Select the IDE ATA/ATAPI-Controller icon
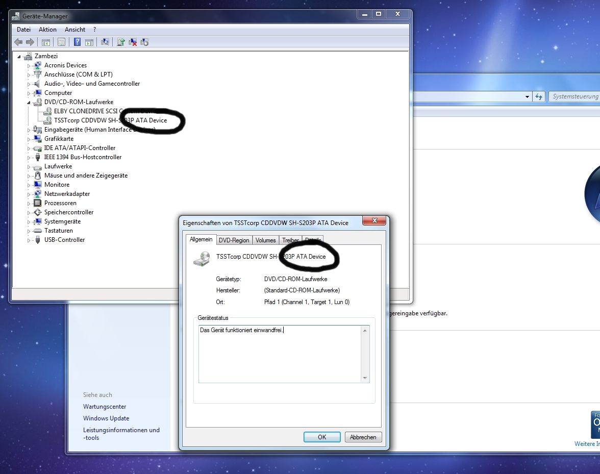 (x=38, y=148)
